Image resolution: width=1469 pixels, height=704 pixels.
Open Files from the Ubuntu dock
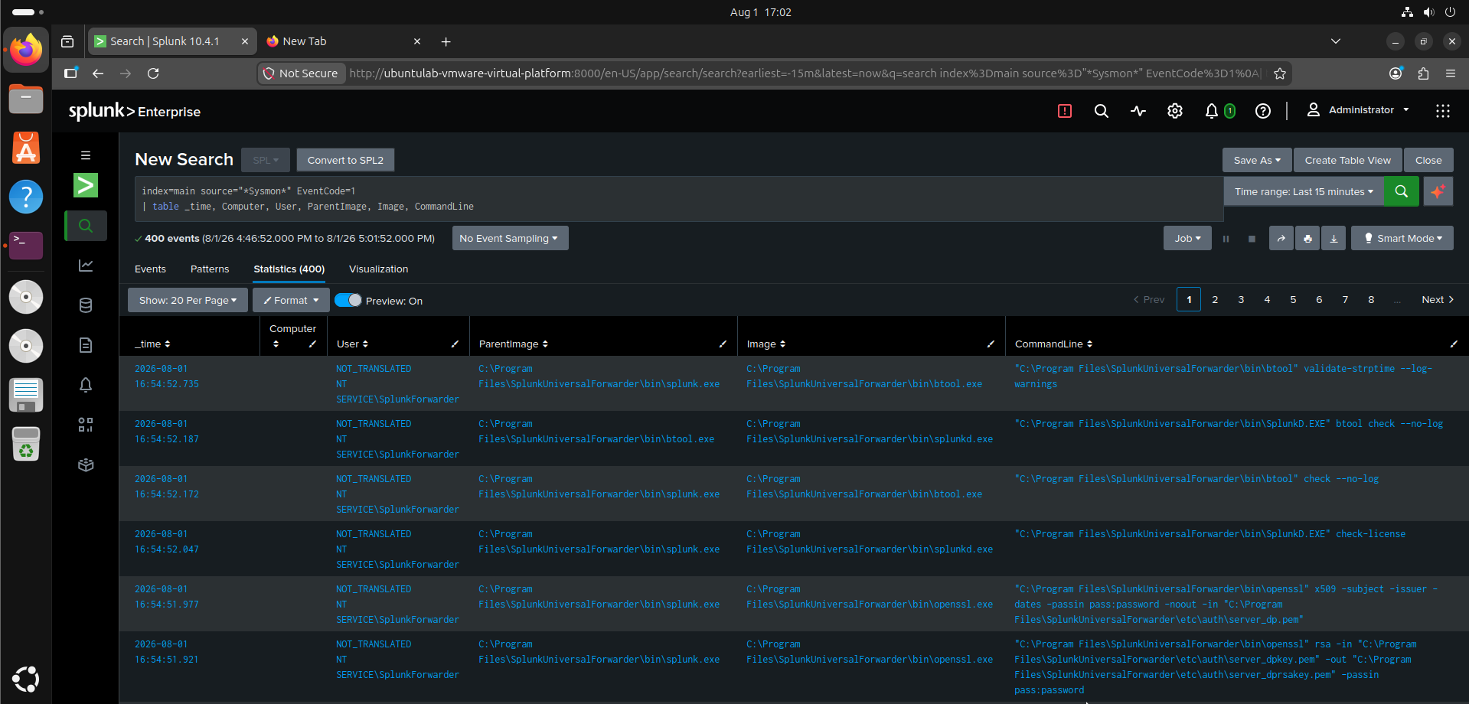coord(26,99)
